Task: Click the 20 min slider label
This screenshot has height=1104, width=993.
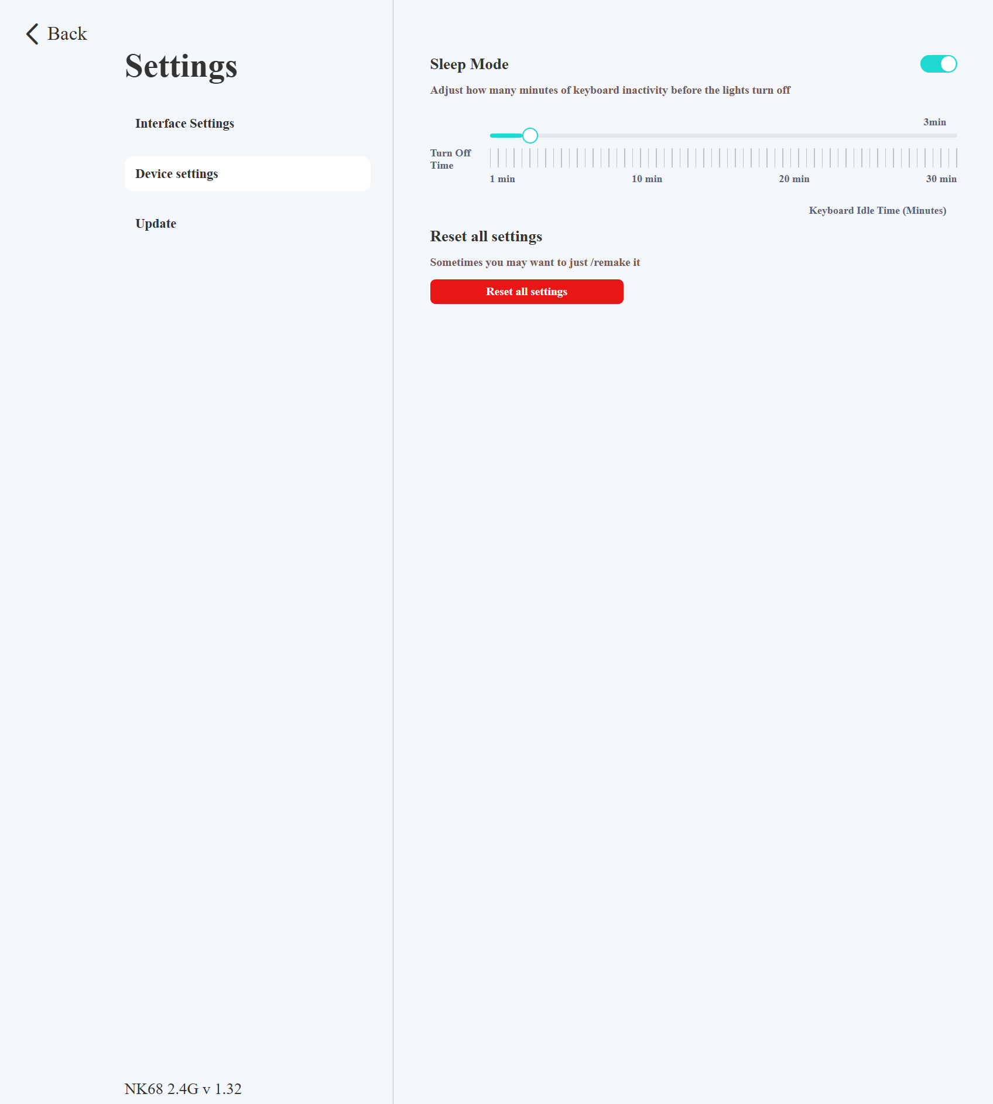Action: [794, 179]
